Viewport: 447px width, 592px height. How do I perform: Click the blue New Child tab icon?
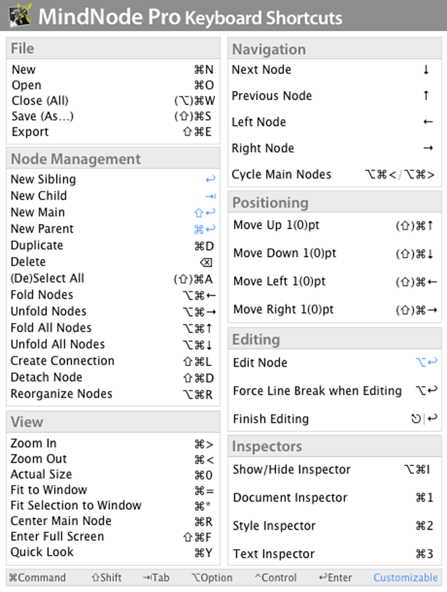210,196
